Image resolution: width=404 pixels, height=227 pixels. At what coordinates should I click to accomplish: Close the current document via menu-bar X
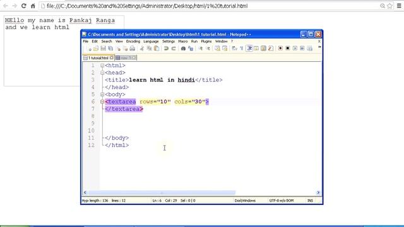tap(319, 41)
